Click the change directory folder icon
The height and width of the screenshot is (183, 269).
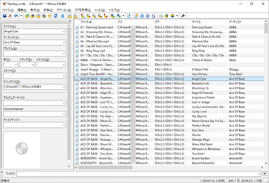(27, 16)
